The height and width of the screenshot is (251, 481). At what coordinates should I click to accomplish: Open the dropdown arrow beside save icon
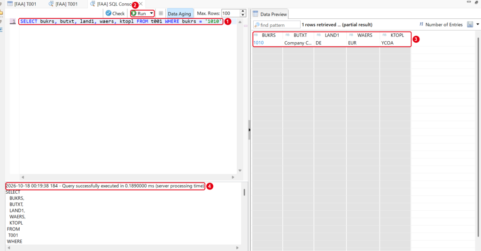(x=478, y=24)
